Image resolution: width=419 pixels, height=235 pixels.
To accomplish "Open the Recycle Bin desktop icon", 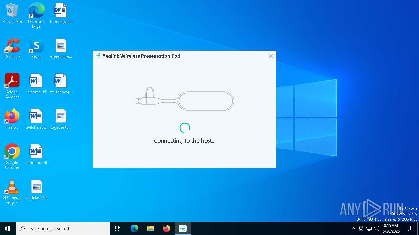I will 12,14.
